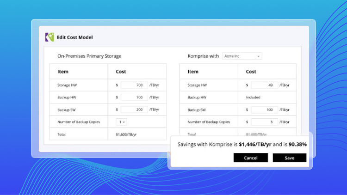
Task: Open the Acme Inc dropdown
Action: [242, 56]
